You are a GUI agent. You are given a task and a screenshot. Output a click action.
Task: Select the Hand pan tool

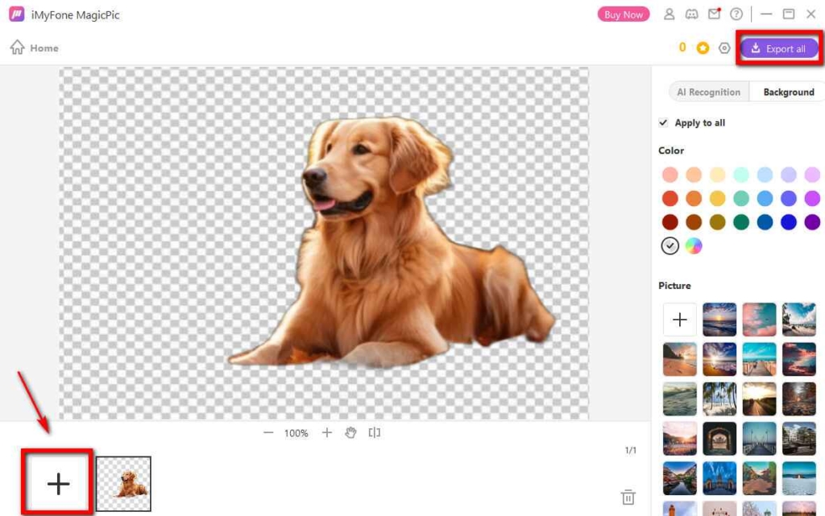350,432
